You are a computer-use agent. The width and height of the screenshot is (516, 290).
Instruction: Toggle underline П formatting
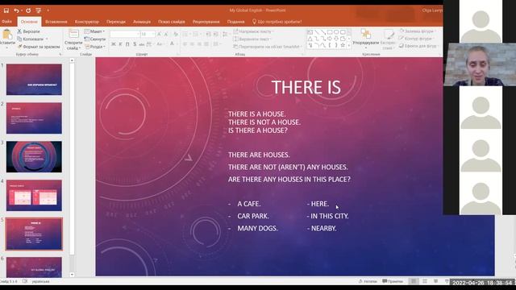pos(127,44)
